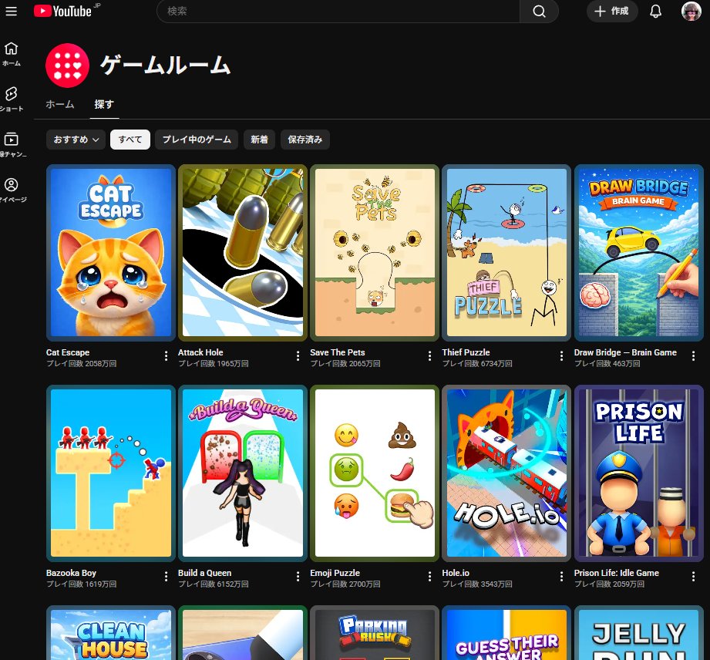This screenshot has width=710, height=660.
Task: Select the プレイ中のゲーム filter chip
Action: coord(197,140)
